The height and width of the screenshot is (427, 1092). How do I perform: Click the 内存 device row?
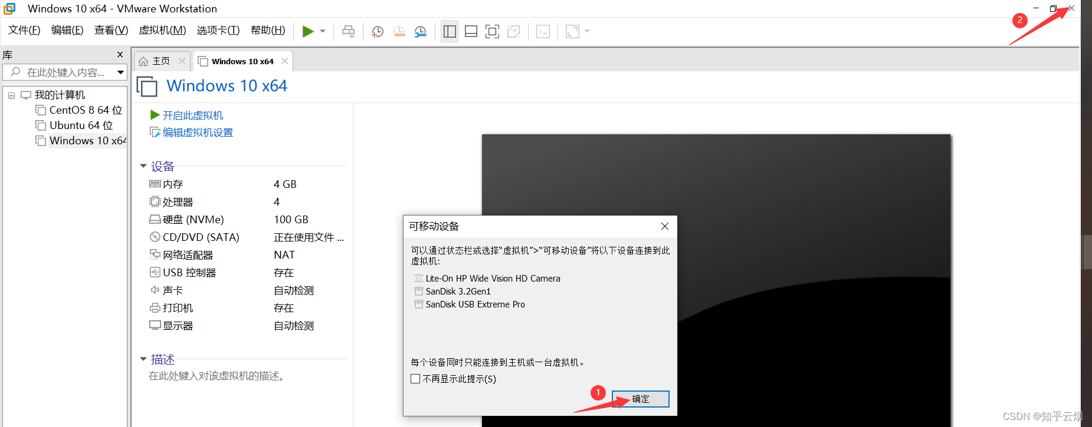(x=247, y=184)
